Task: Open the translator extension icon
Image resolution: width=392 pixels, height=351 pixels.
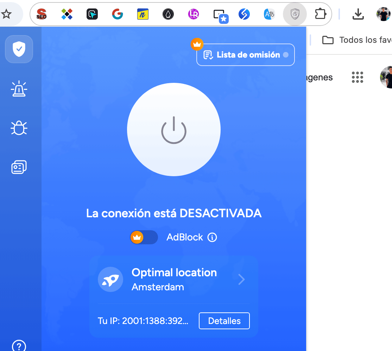Action: click(269, 14)
